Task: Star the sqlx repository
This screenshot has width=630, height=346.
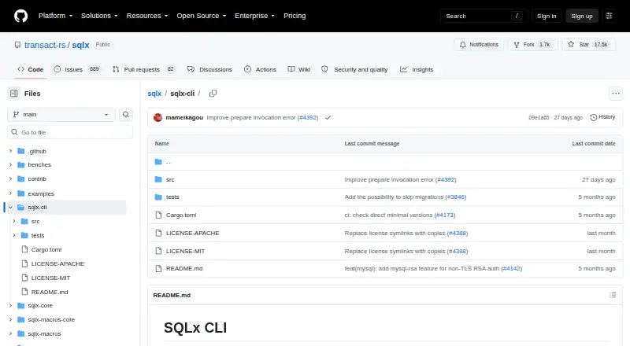Action: (x=588, y=45)
